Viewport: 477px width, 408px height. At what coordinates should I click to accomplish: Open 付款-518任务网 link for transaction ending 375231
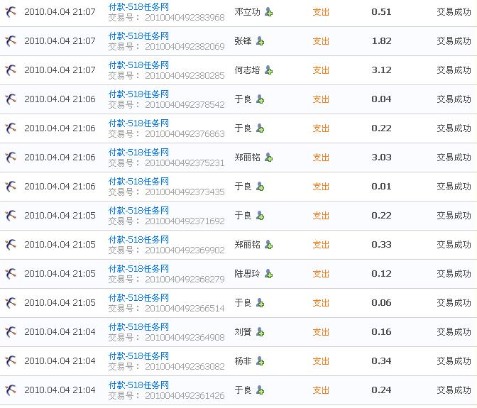pos(138,152)
